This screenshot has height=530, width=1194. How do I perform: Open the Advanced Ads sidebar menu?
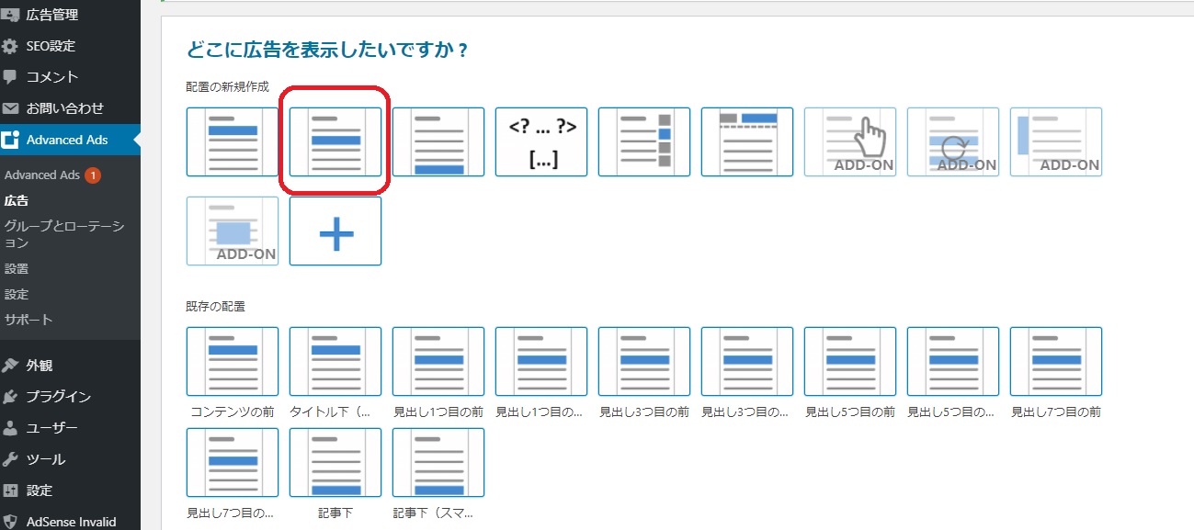(66, 140)
